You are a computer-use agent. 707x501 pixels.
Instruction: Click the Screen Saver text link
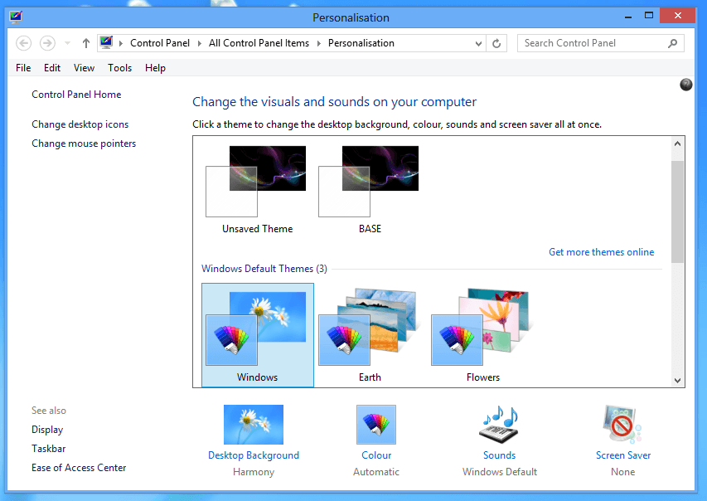[x=623, y=455]
